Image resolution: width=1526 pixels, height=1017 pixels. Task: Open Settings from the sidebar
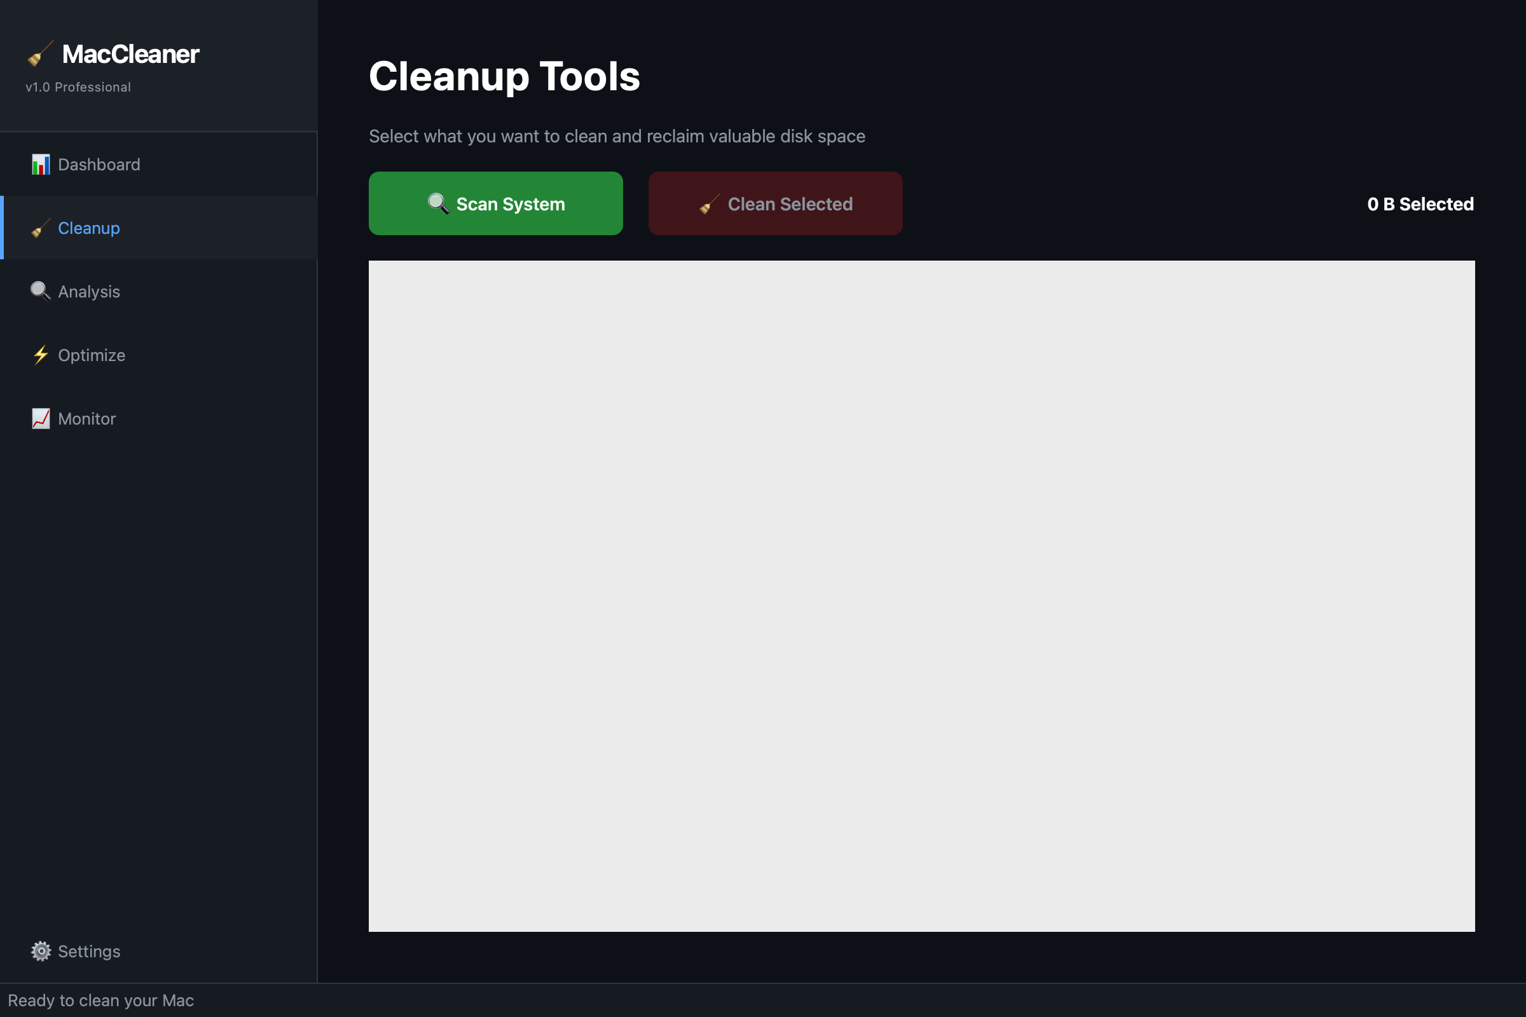point(89,951)
